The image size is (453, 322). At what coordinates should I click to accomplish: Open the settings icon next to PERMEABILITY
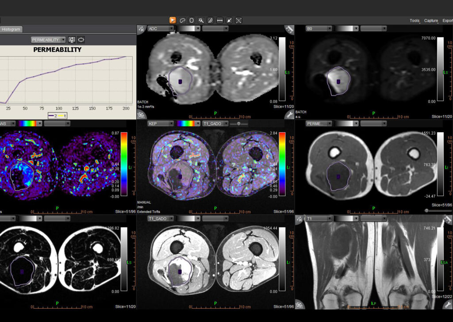pyautogui.click(x=81, y=39)
